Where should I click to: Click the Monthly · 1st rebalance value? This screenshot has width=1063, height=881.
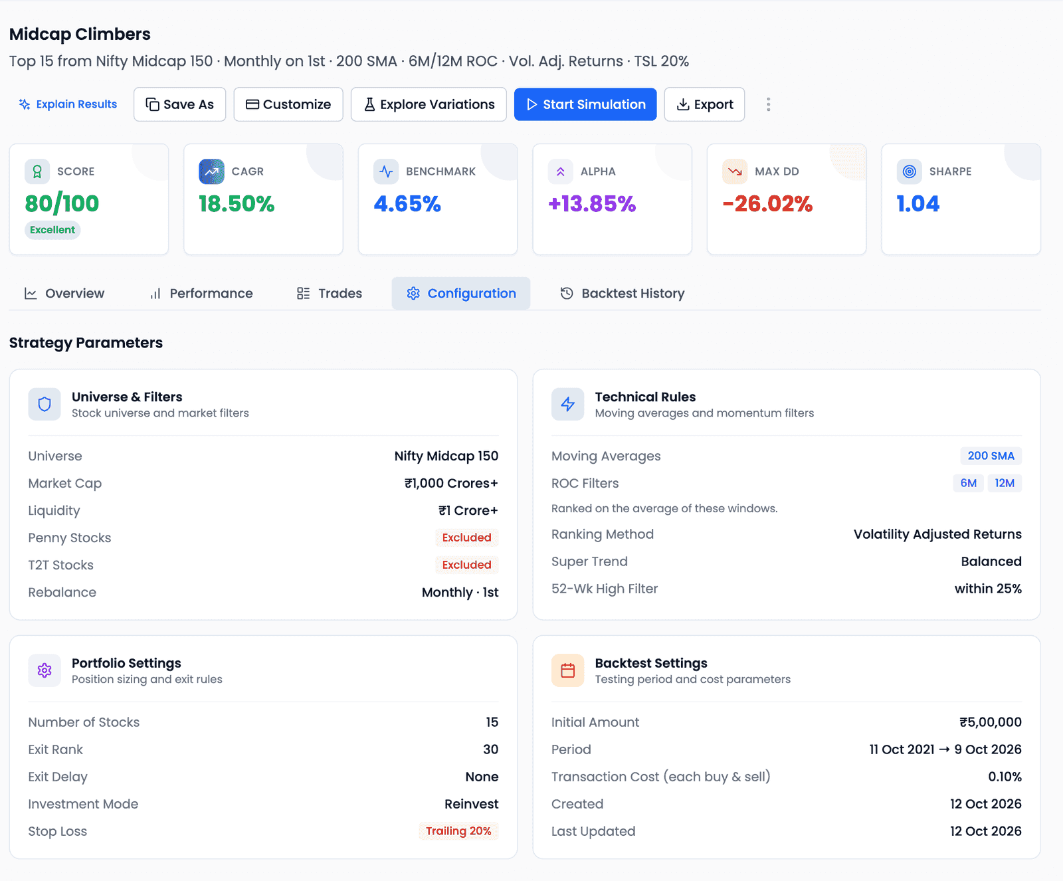[460, 592]
